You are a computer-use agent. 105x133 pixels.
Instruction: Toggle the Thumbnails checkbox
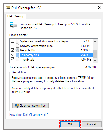[13, 59]
